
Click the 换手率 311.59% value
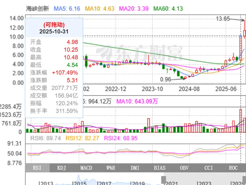pos(67,111)
